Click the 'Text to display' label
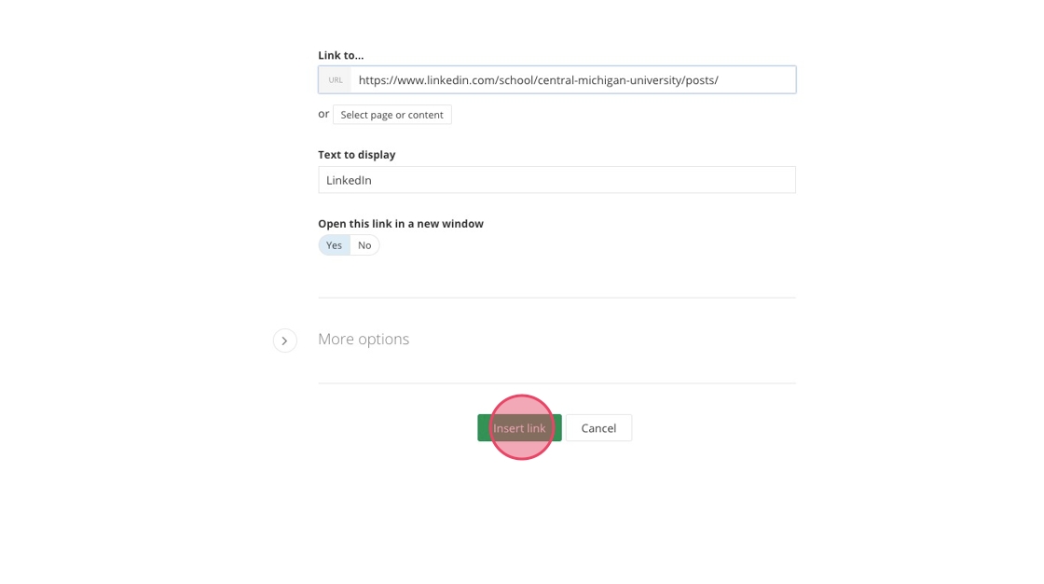 356,155
